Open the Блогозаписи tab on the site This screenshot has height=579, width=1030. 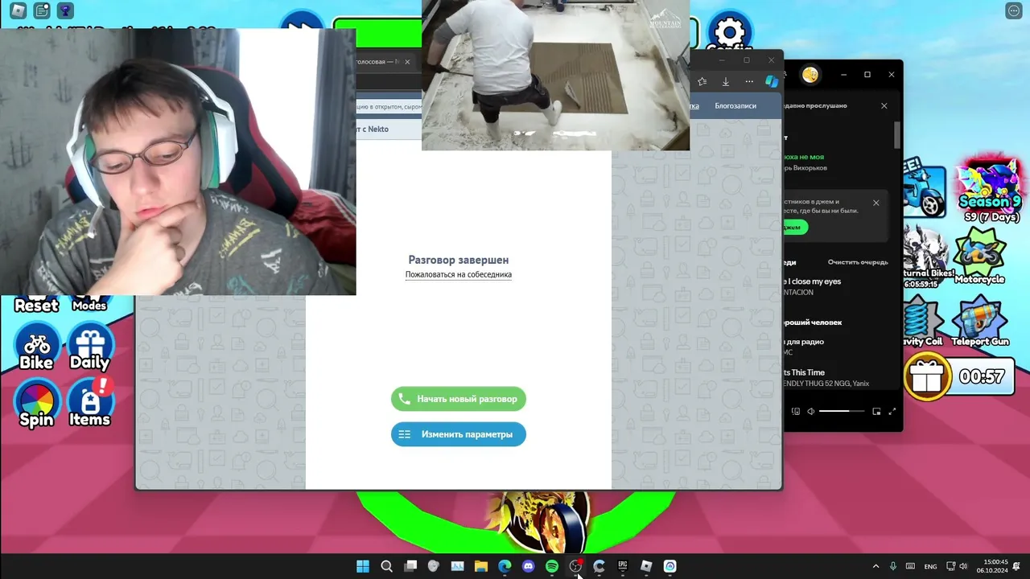[735, 105]
